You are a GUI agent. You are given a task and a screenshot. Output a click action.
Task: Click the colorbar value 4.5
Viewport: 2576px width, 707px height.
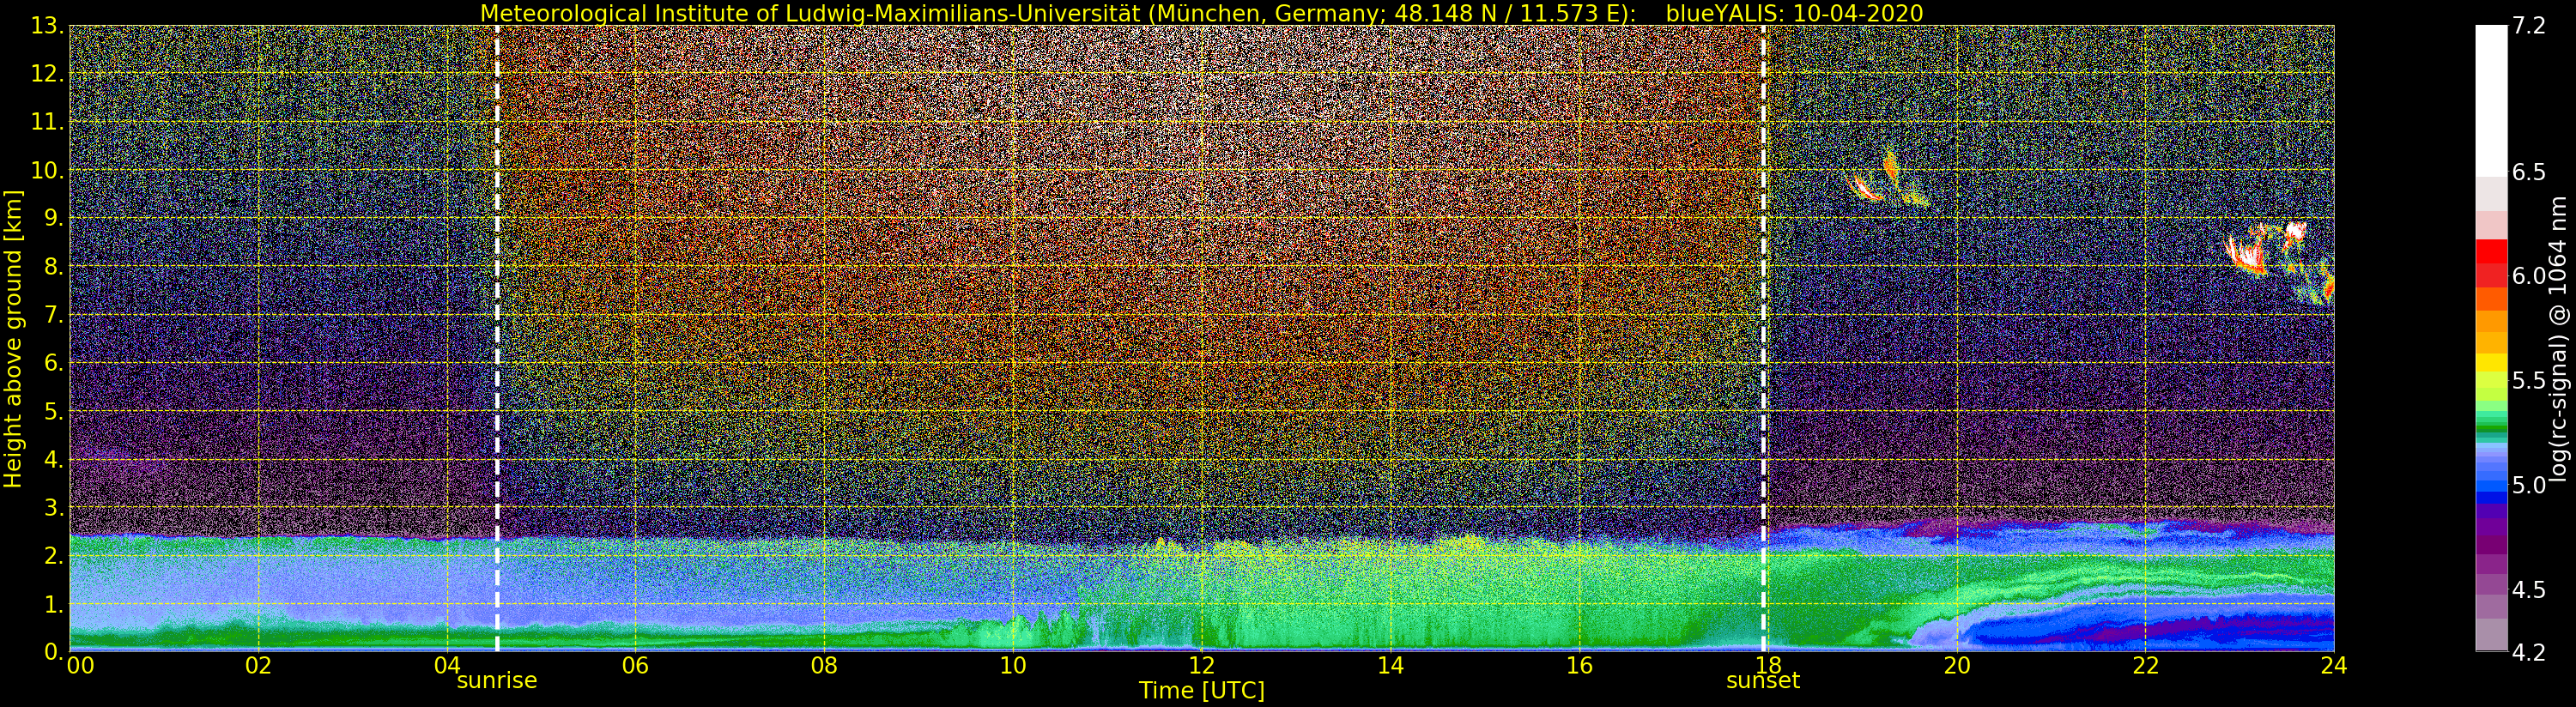(2529, 590)
